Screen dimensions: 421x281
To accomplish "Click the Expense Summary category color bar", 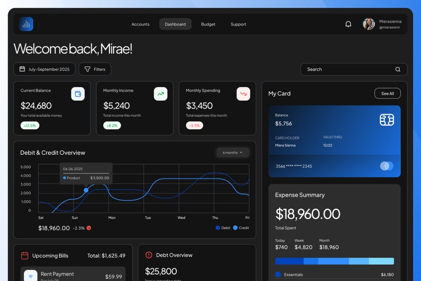I will pos(334,261).
